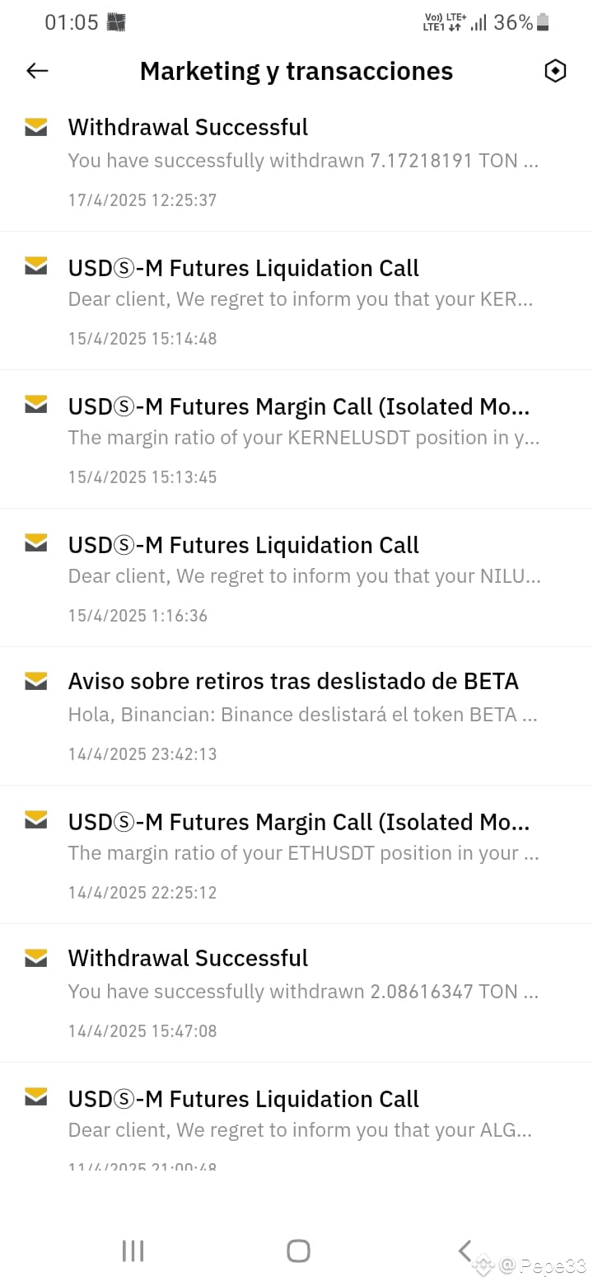This screenshot has height=1286, width=593.
Task: Open NILU... Futures Liquidation Call message
Action: pyautogui.click(x=296, y=578)
